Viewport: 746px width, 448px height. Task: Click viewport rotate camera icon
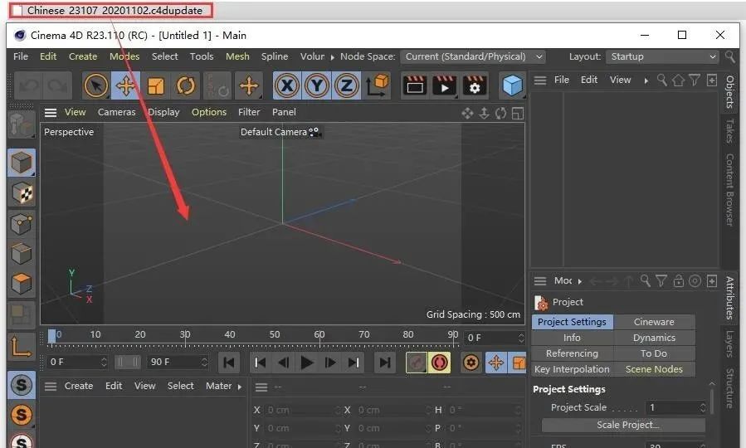point(500,113)
